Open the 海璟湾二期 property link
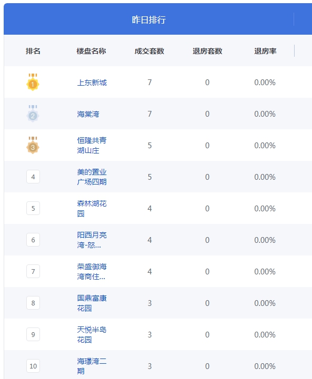Viewport: 312px width, 379px height. (x=92, y=366)
